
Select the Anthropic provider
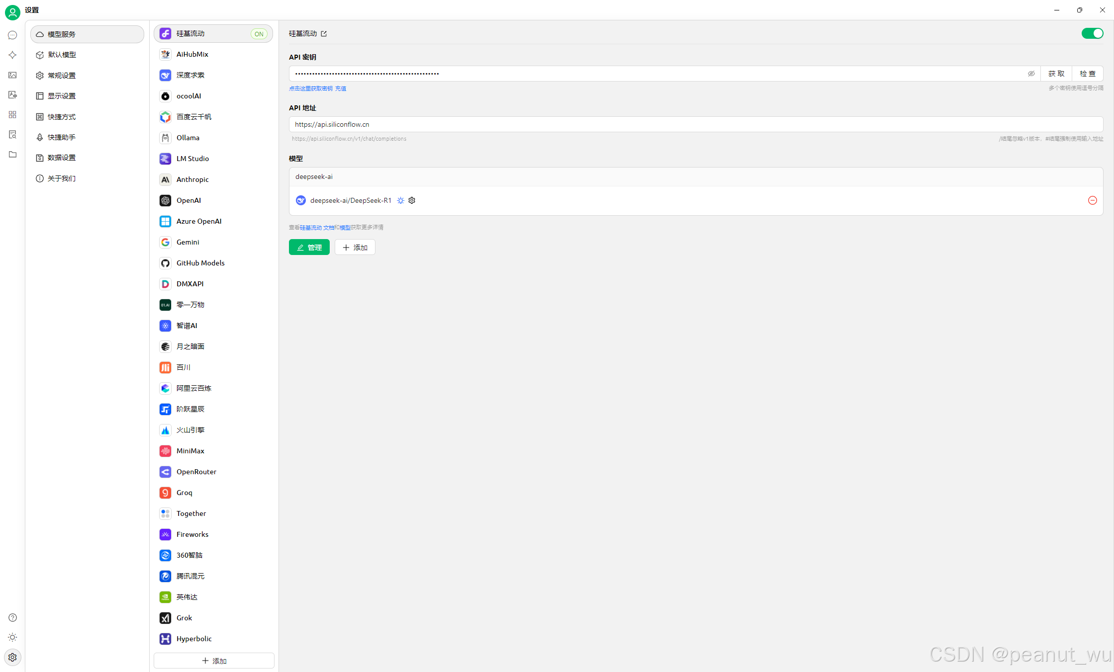point(192,179)
